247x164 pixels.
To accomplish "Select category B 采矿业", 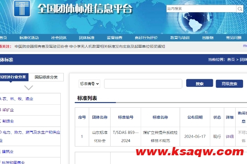I will [x=7, y=110].
